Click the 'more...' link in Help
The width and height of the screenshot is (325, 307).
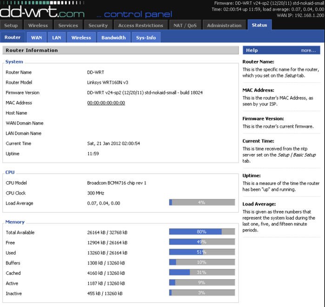tap(308, 50)
